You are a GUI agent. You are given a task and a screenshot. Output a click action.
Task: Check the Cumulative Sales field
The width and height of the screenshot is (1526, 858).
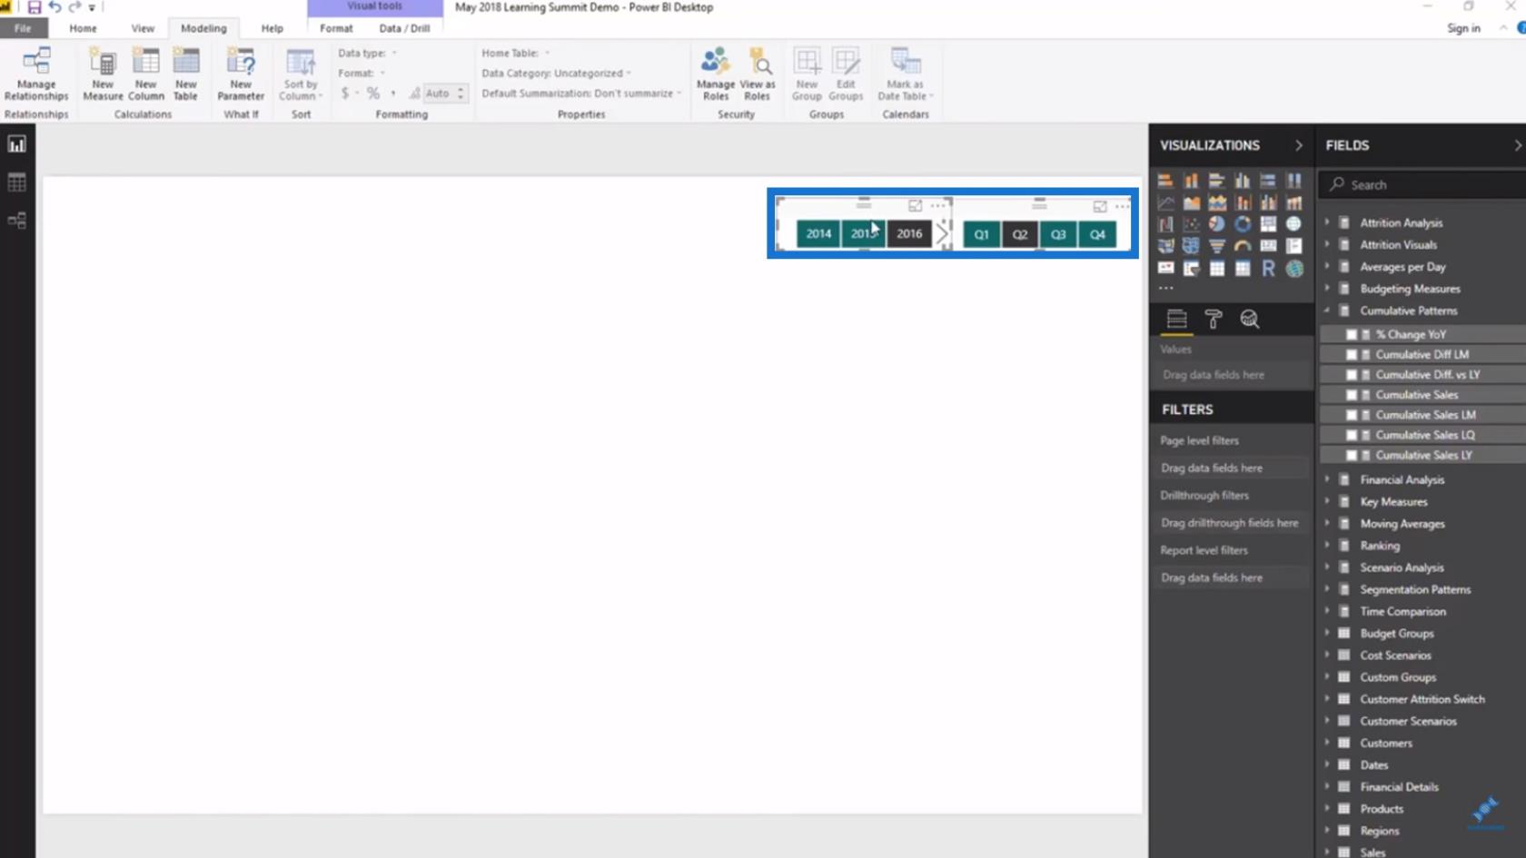tap(1351, 395)
